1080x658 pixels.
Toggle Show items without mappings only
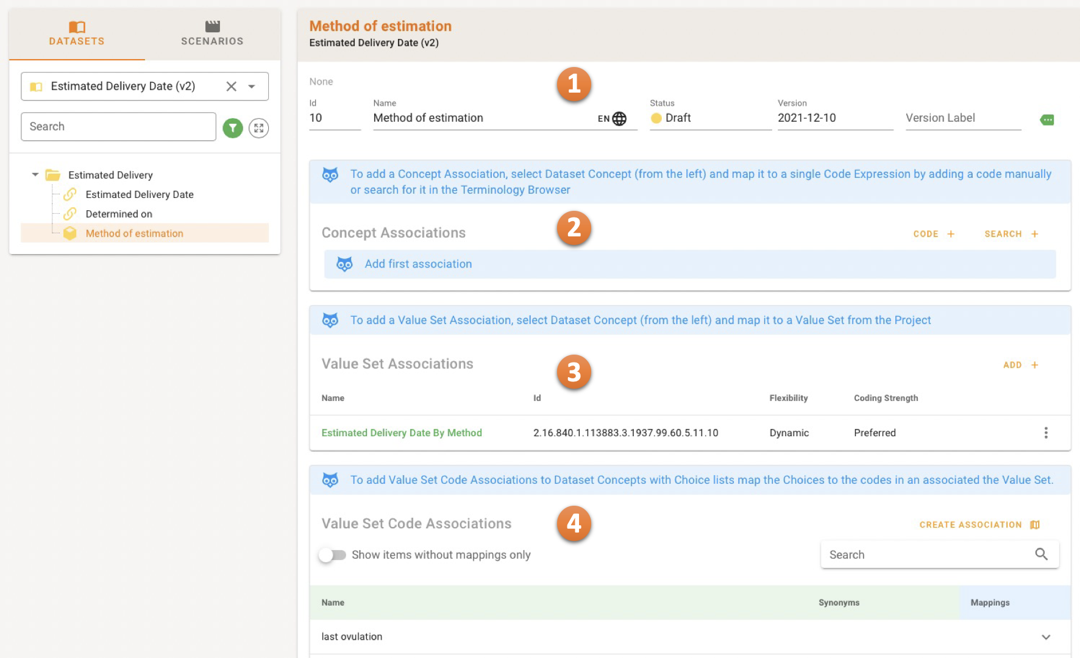(332, 555)
